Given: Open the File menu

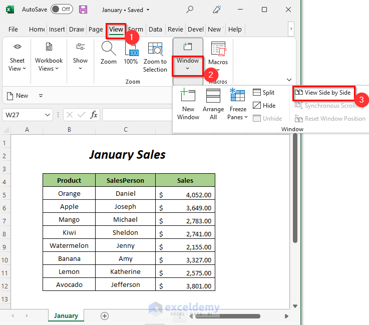Looking at the screenshot, I should tap(13, 30).
